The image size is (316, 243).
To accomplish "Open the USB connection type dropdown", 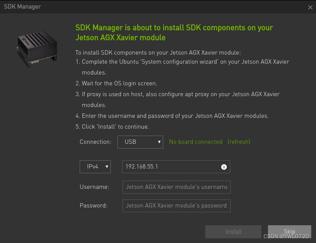I will 140,142.
